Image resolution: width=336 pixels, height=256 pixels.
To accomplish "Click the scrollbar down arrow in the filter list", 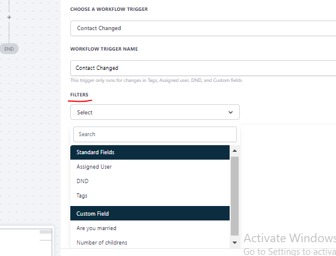I will (234, 243).
